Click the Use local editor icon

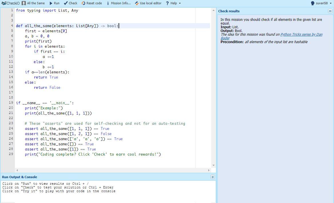137,3
